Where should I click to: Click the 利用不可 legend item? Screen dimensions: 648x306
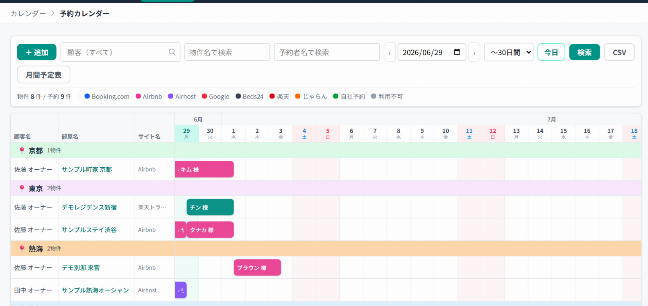[387, 97]
